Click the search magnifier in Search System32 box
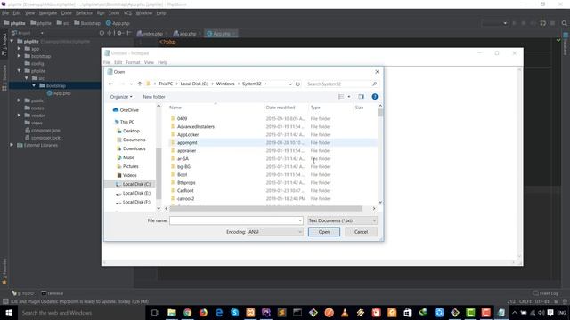This screenshot has height=320, width=570. tap(374, 84)
